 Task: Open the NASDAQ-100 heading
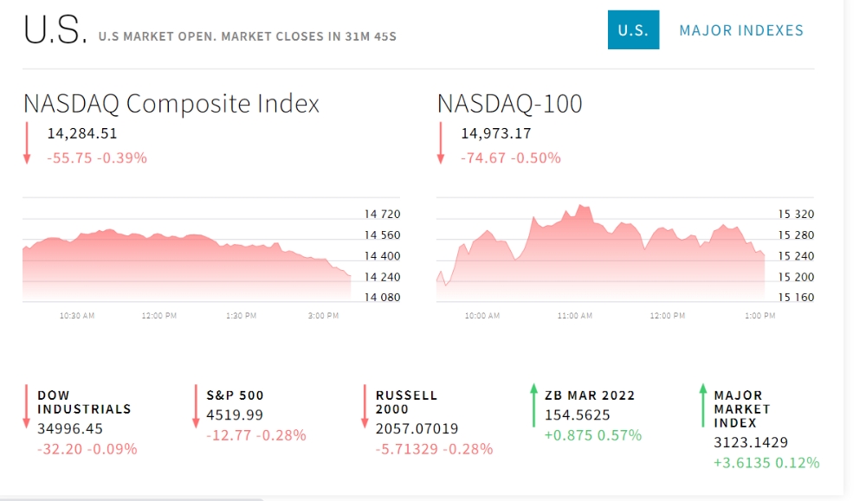(x=510, y=104)
